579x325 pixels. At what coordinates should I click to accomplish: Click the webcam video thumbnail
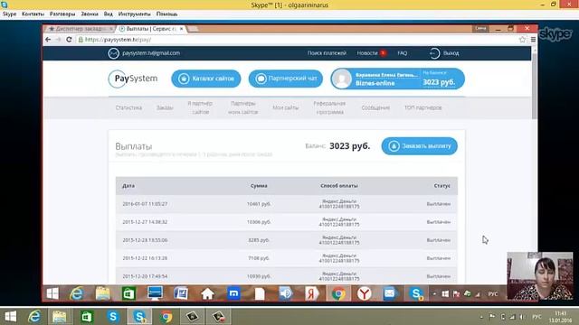tap(540, 276)
